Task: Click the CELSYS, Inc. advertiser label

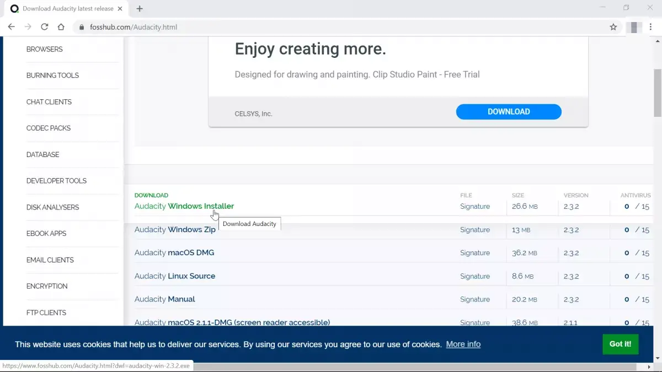Action: (x=254, y=114)
